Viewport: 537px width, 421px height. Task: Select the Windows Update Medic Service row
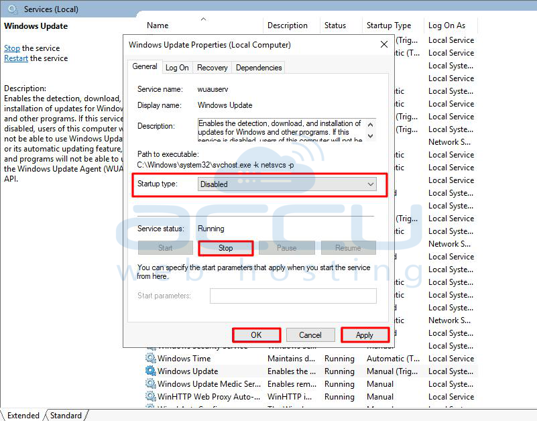pyautogui.click(x=311, y=384)
